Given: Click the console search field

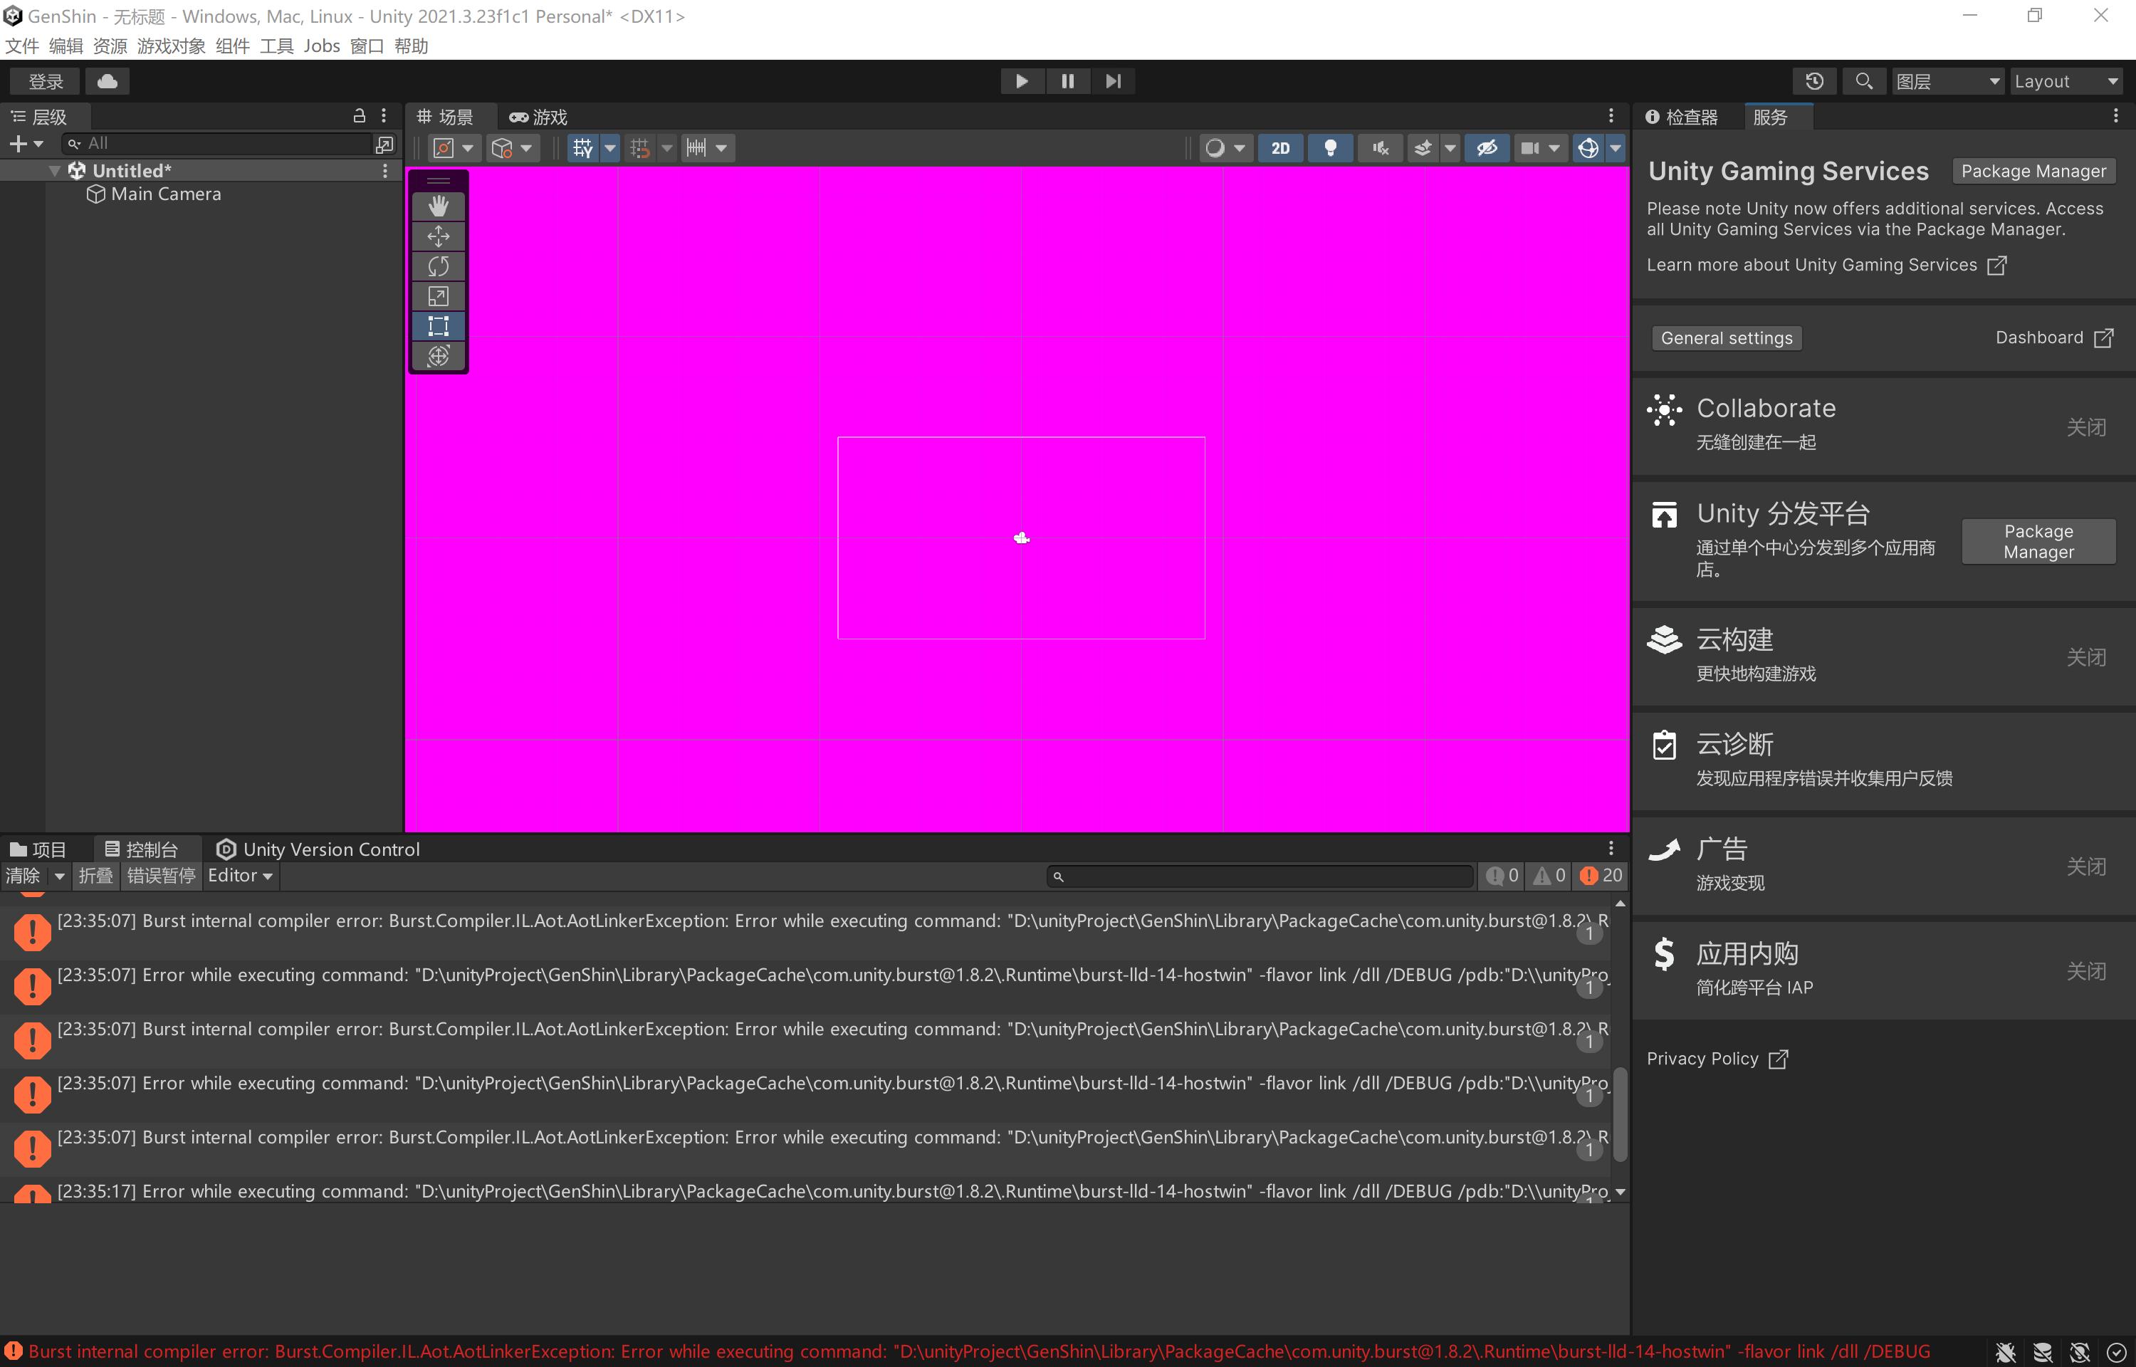Looking at the screenshot, I should point(1260,876).
